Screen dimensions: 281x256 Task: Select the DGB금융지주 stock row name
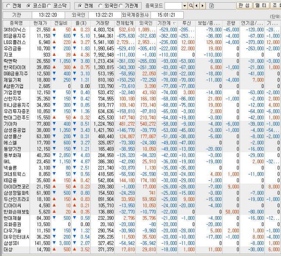tap(16, 74)
